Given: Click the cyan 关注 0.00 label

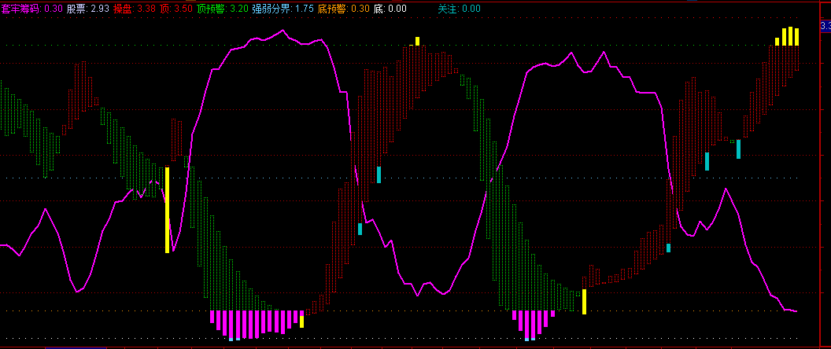Looking at the screenshot, I should [x=459, y=9].
